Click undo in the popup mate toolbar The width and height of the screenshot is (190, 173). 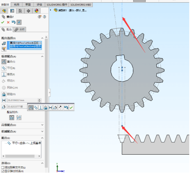66,108
